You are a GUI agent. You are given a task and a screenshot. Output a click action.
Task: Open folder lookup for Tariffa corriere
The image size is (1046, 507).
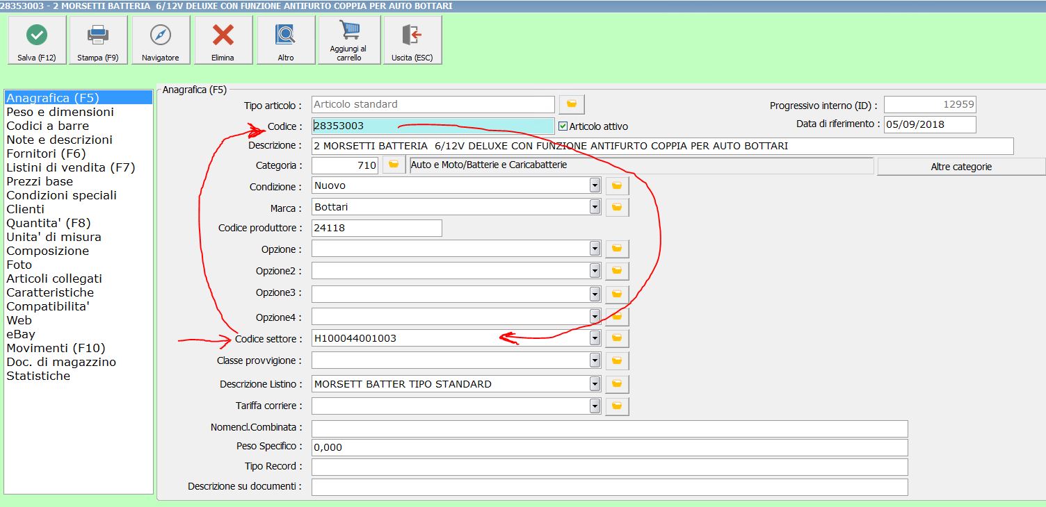[617, 406]
